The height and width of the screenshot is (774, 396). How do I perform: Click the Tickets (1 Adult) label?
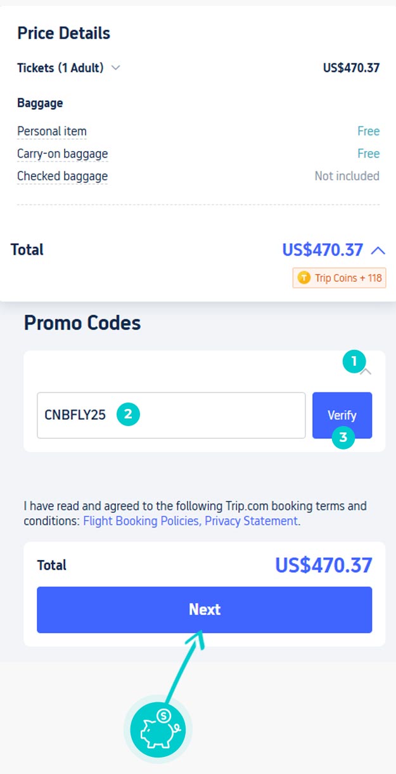tap(60, 68)
